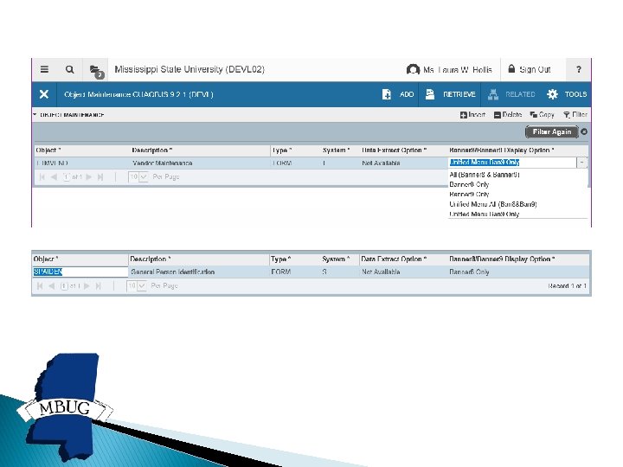Collapse the Object Maintenance section
This screenshot has height=467, width=623.
35,114
